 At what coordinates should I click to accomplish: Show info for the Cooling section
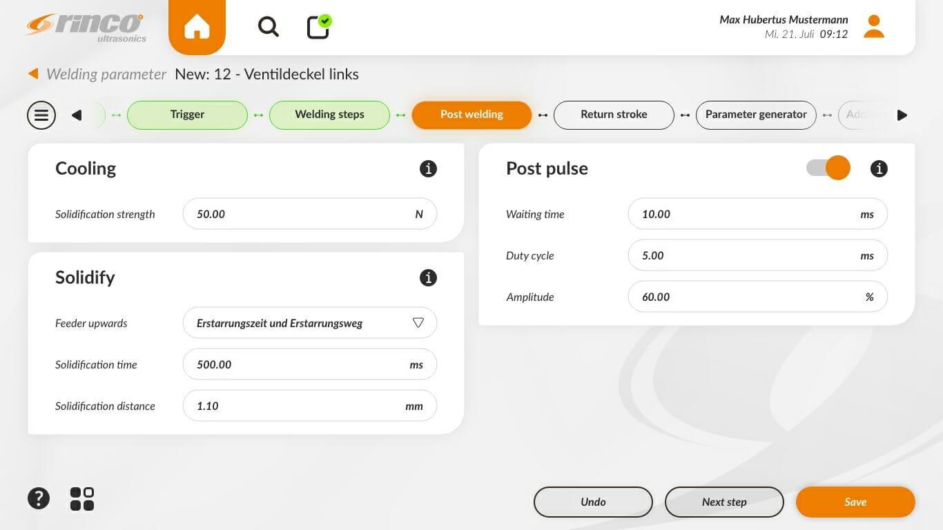click(x=428, y=168)
